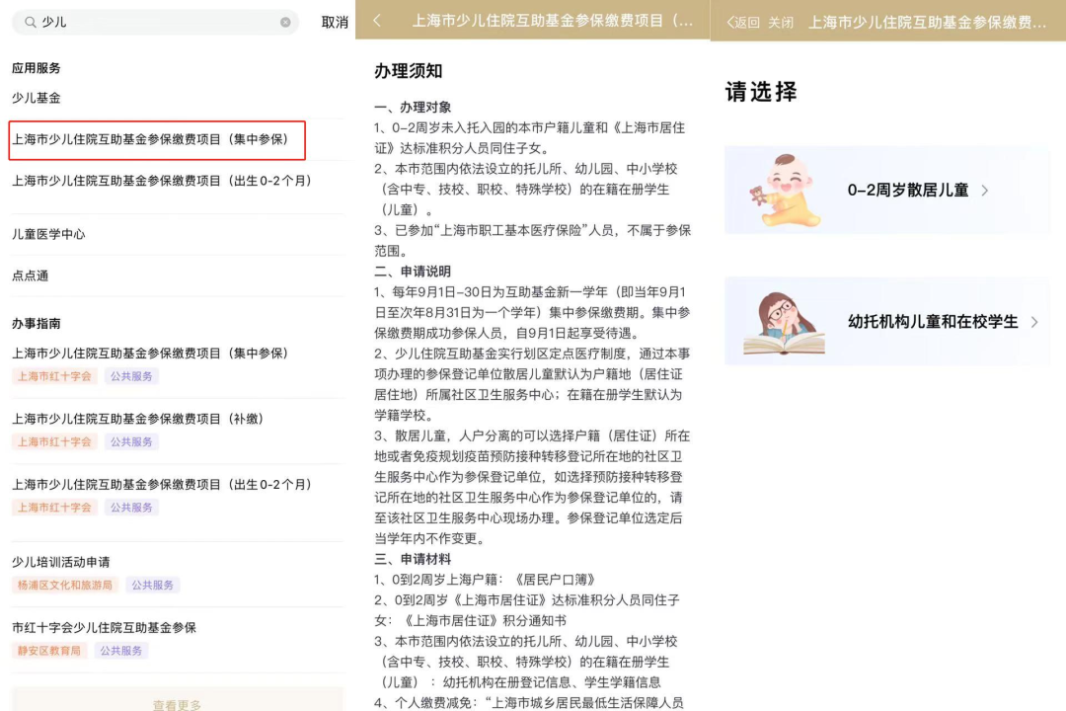Open 幼托机构儿童和在校学生 via its chevron

click(1033, 322)
